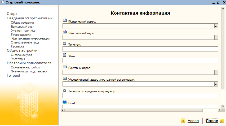Click the horizontal scrollbar left arrow

pyautogui.click(x=63, y=110)
